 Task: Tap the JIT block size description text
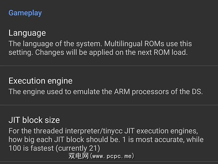[106, 140]
